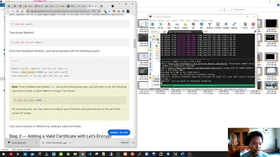
Task: Activate the MultiExec icon in MobaXterm
Action: 210,25
